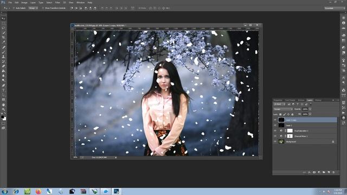
Task: Toggle lock transparent pixels
Action: pos(280,114)
